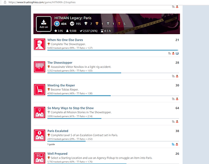Open So Many Ways to Stop the Show link

click(x=71, y=108)
